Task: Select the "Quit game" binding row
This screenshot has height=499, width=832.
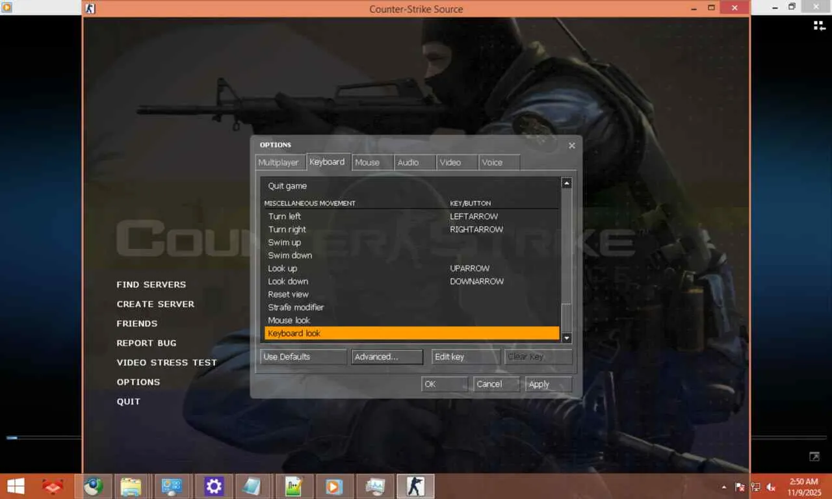Action: tap(411, 186)
